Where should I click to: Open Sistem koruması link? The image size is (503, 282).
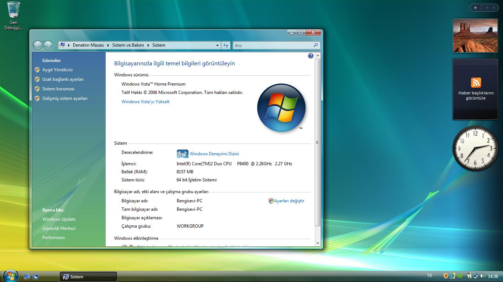[x=58, y=89]
